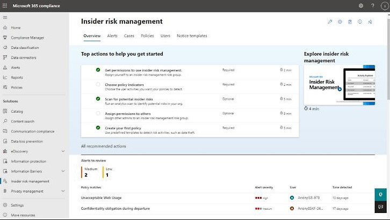Viewport: 390px width, 220px height.
Task: Click the Reports chart icon
Action: click(5, 77)
